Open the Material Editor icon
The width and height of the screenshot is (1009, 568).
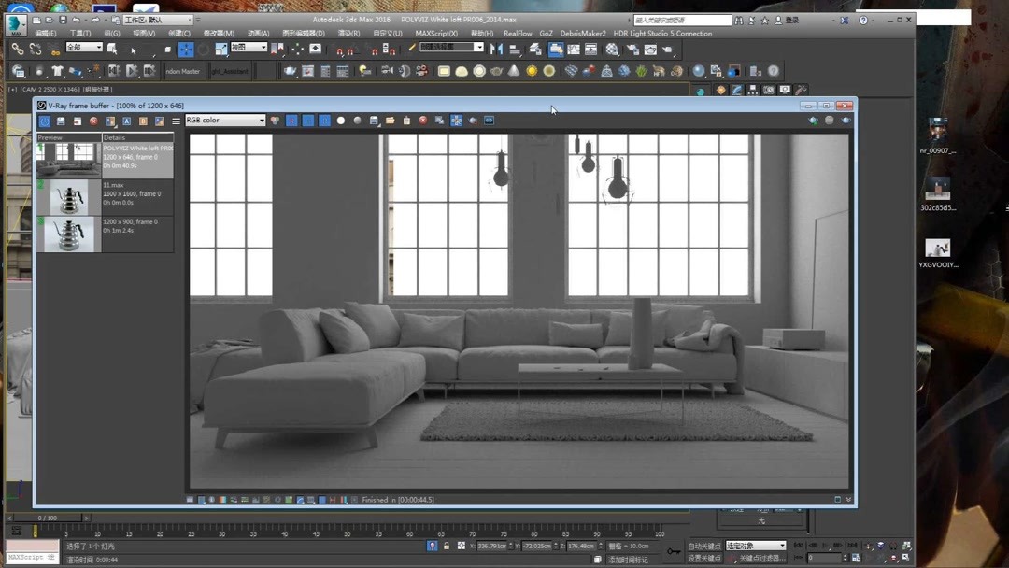[x=613, y=49]
